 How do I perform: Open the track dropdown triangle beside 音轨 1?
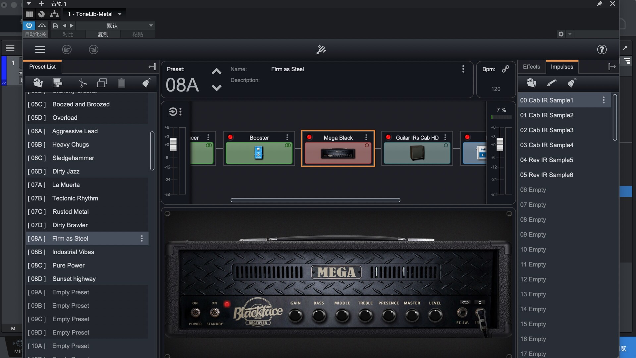tap(29, 4)
